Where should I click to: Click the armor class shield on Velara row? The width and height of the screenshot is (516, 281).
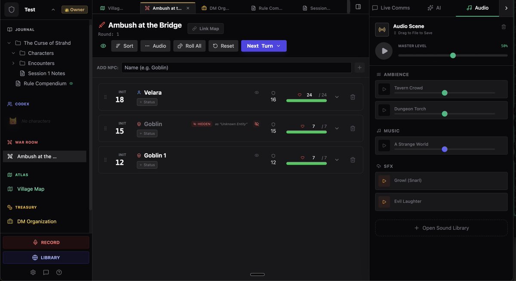pos(273,93)
